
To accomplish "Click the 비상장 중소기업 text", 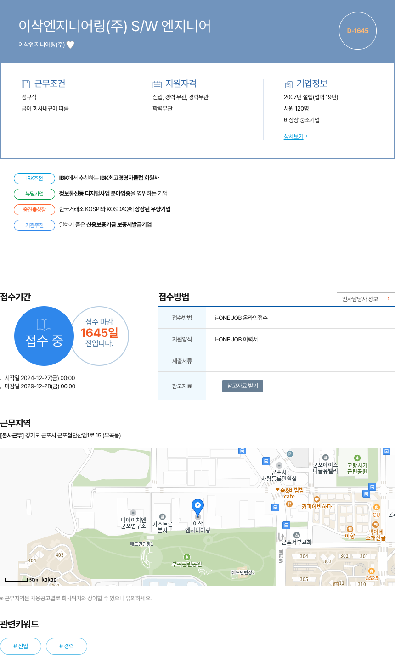I will coord(302,120).
